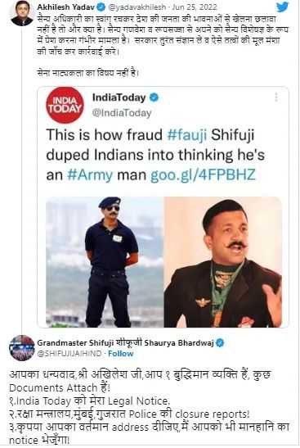Image resolution: width=300 pixels, height=448 pixels.
Task: Open the India Today logo avatar
Action: pos(65,105)
